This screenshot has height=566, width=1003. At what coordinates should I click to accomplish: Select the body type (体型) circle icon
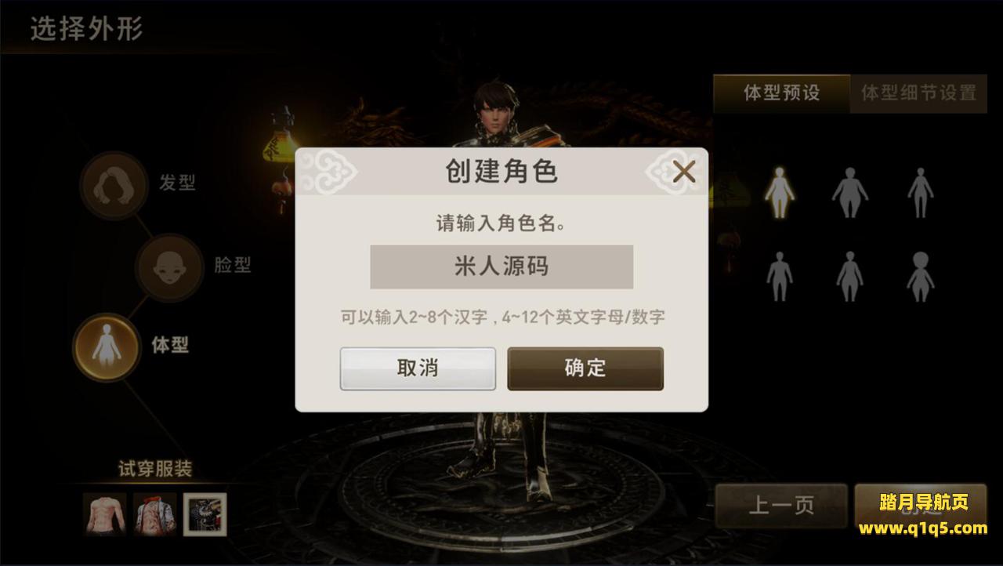(107, 347)
